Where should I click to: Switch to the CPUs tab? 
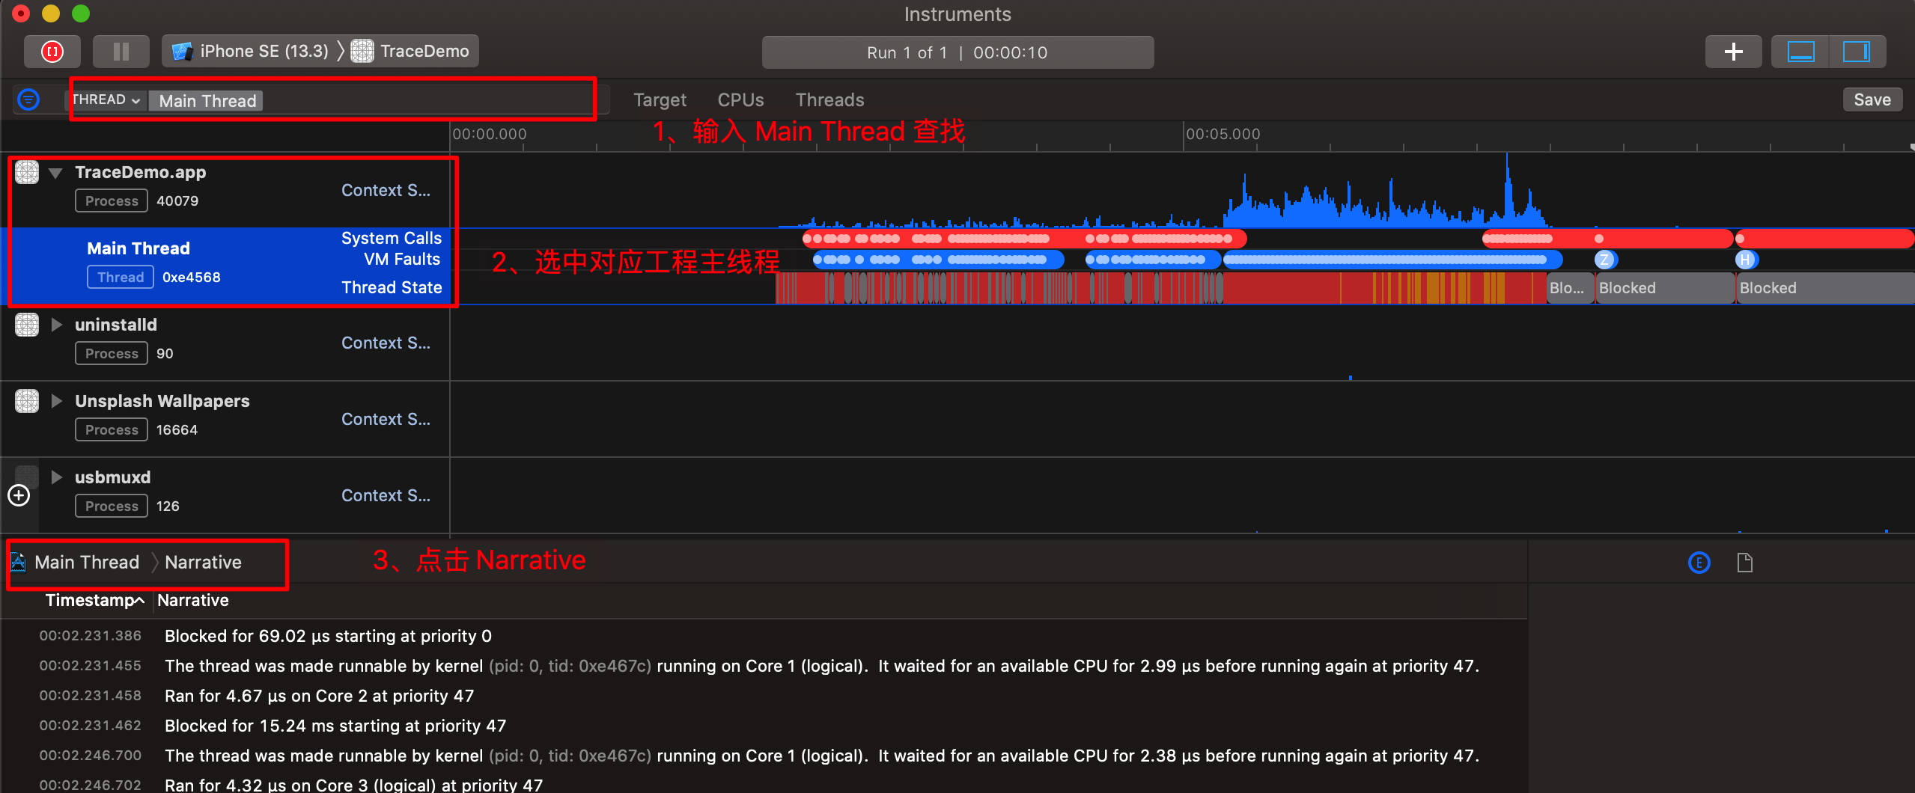[x=740, y=99]
